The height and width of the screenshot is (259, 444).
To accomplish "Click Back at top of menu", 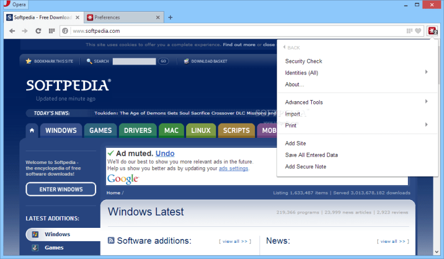I will point(293,48).
